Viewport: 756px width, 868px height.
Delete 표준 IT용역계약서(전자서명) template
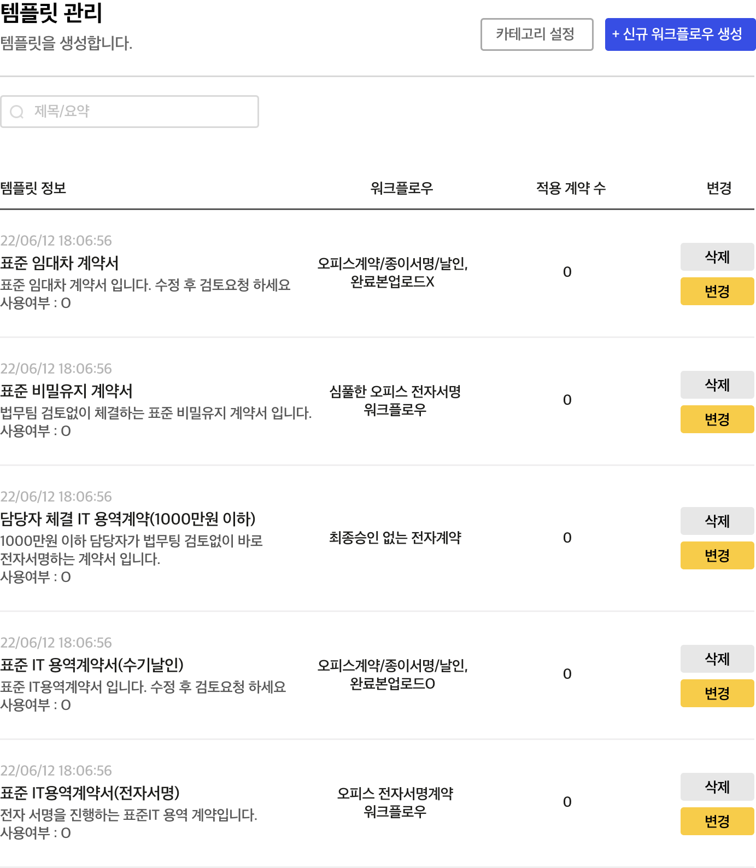[x=717, y=787]
